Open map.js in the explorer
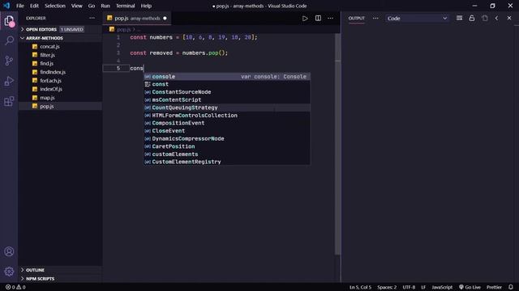 point(60,98)
